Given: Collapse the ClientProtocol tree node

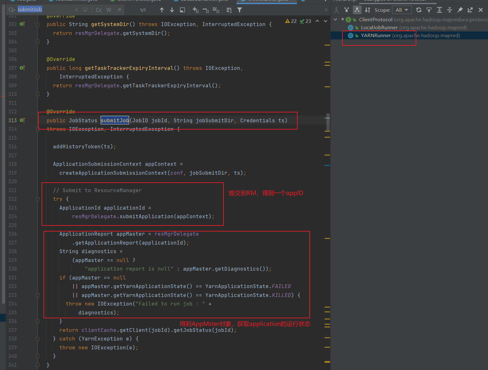Looking at the screenshot, I should (335, 20).
